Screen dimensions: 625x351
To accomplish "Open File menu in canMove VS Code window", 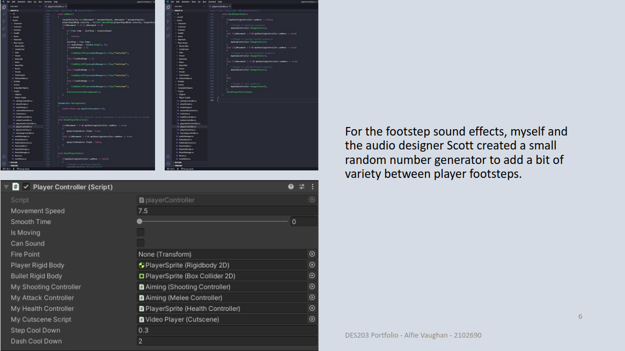I will click(x=8, y=2).
